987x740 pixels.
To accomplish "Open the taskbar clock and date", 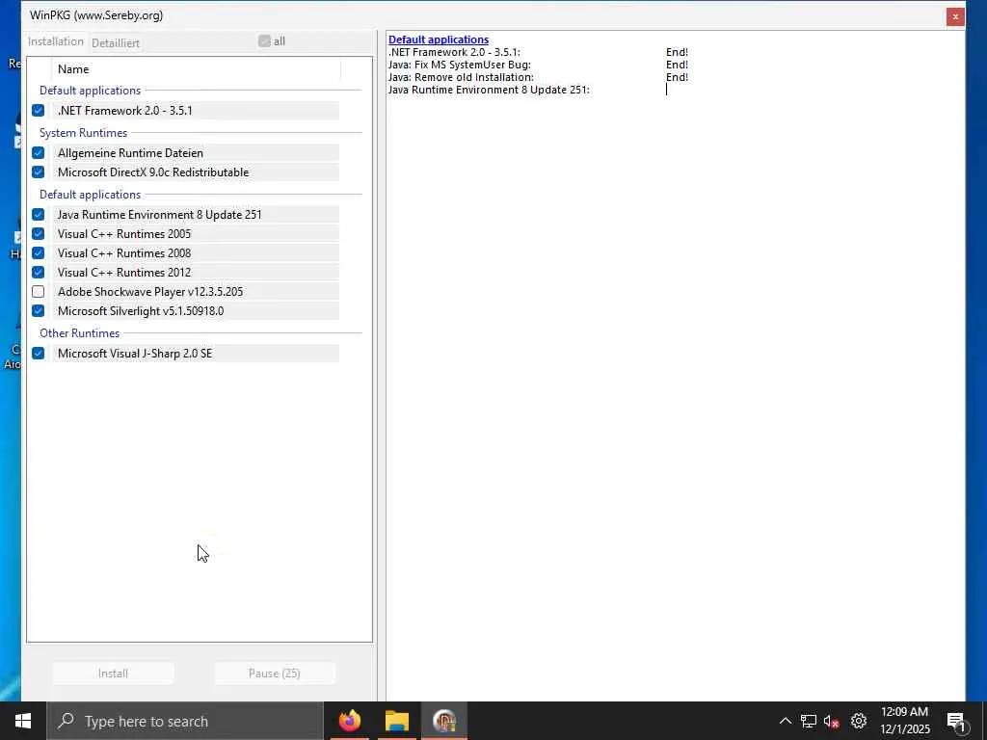I will click(904, 721).
